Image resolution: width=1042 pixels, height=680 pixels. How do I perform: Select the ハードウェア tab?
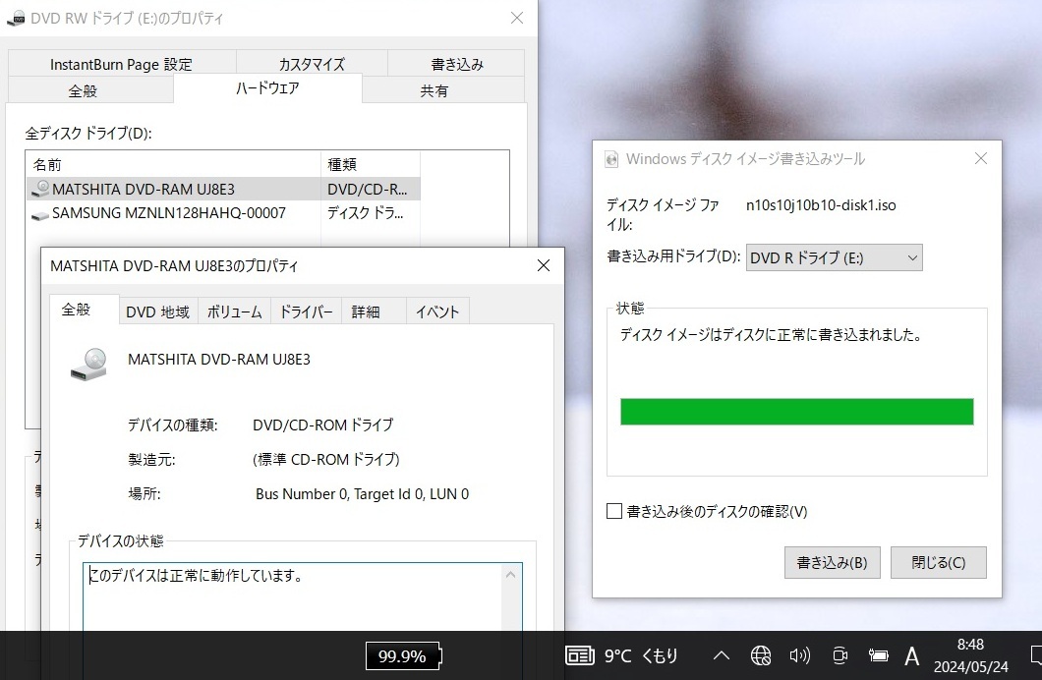(x=267, y=88)
